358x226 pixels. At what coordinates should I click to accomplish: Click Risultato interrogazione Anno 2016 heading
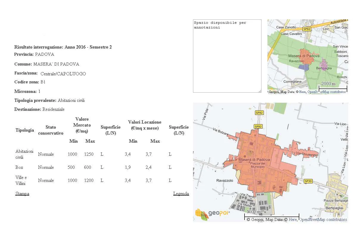(63, 47)
